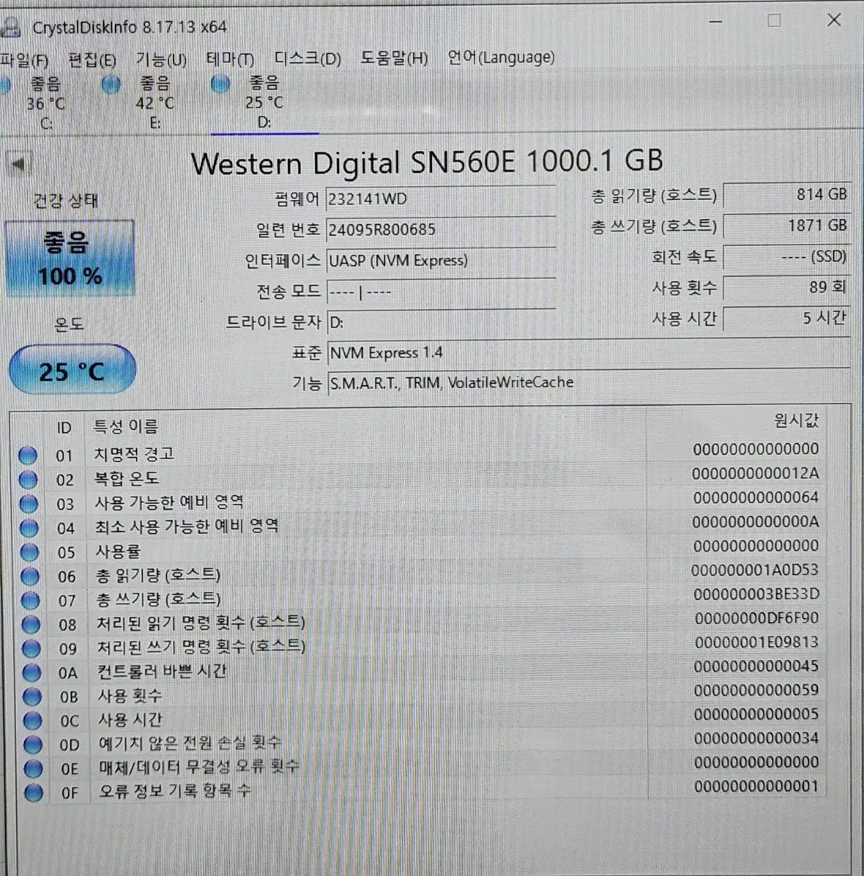The width and height of the screenshot is (864, 876).
Task: Select the 치명적 경고 attribute row
Action: 420,453
